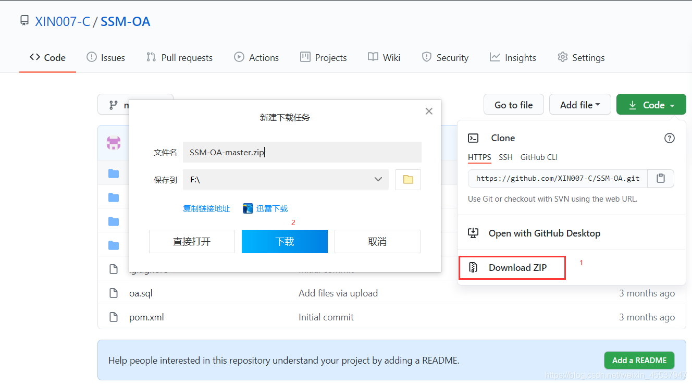Select the HTTPS clone tab
Viewport: 692px width, 385px height.
pos(479,157)
